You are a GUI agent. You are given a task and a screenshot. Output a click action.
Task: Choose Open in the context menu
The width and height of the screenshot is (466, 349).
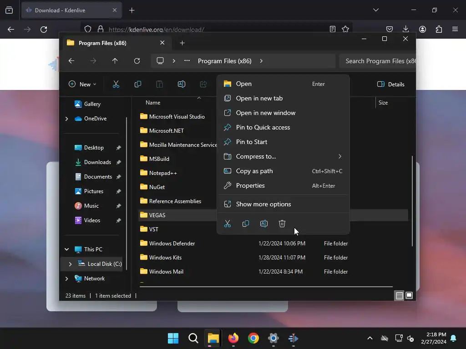pos(283,84)
